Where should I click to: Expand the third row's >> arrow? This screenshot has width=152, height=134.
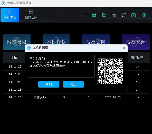(137, 82)
